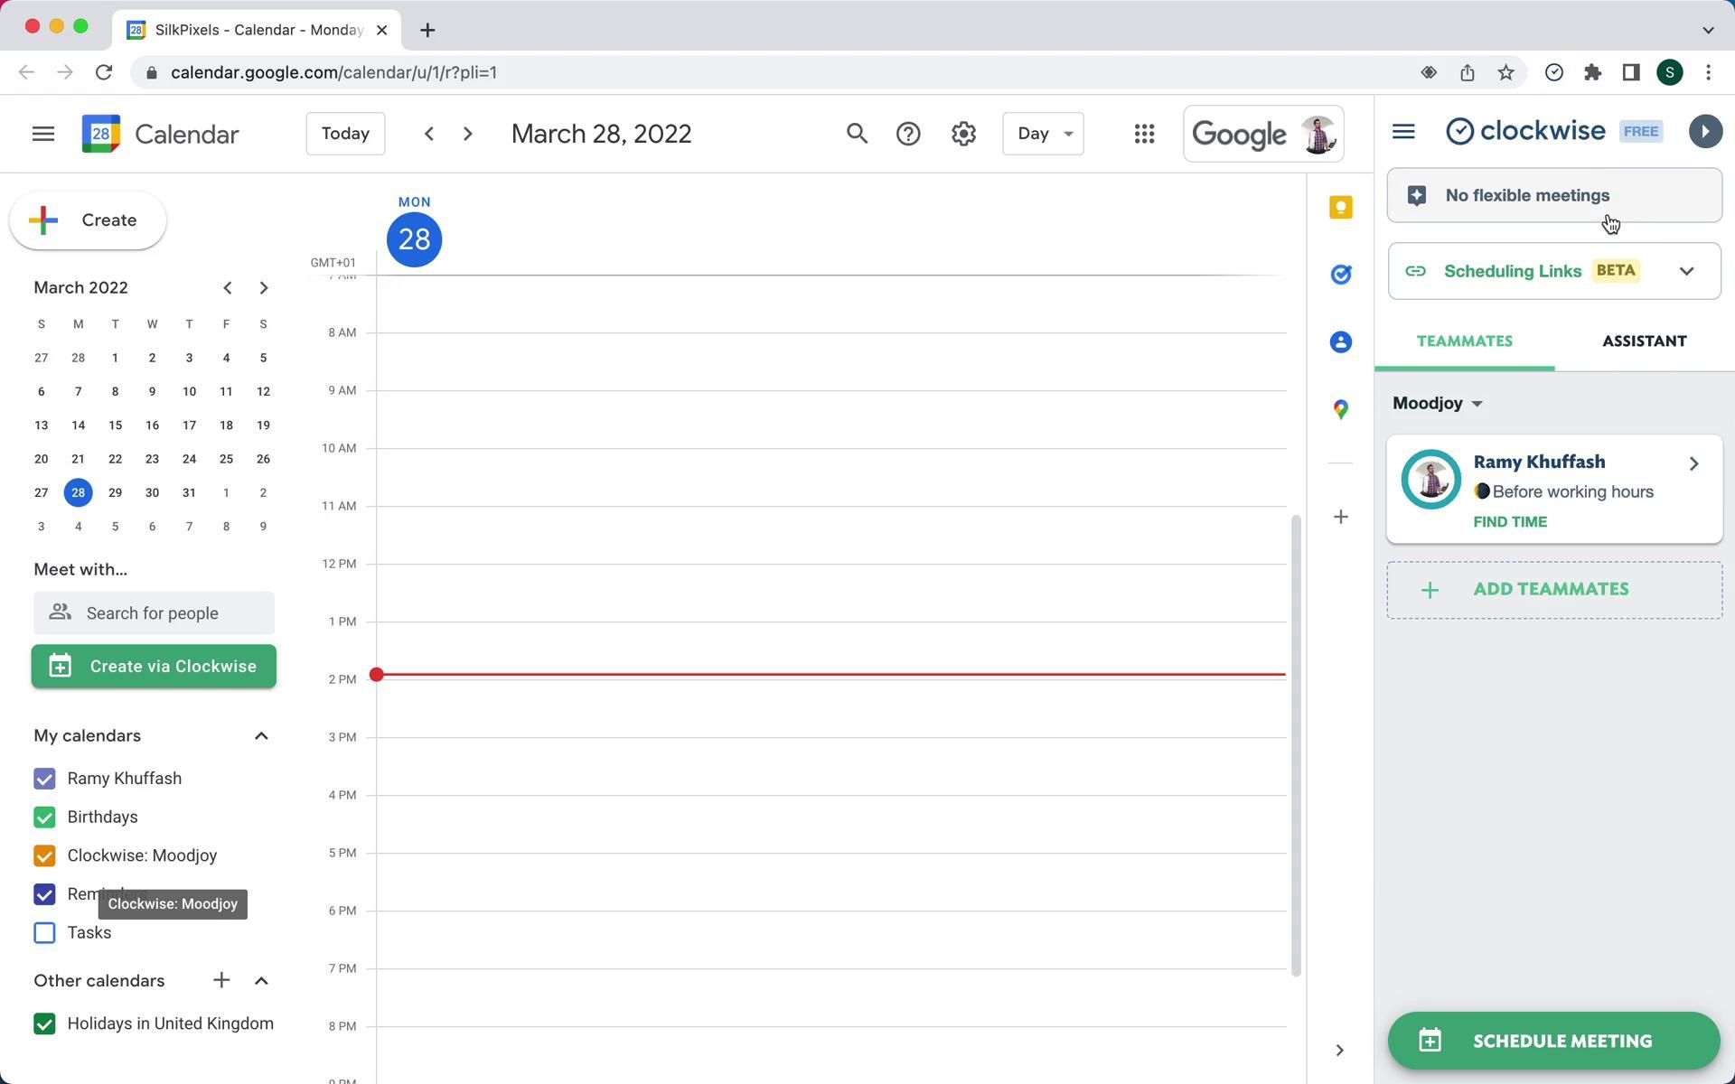Enable the Tasks calendar checkbox

[44, 933]
